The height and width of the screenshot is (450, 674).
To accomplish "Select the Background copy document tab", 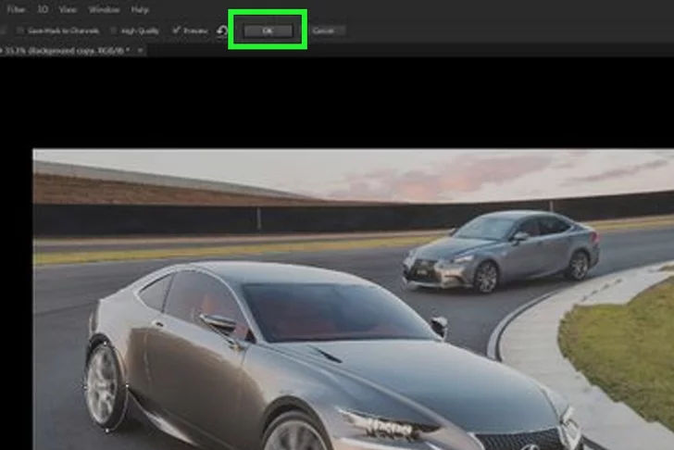I will click(67, 50).
